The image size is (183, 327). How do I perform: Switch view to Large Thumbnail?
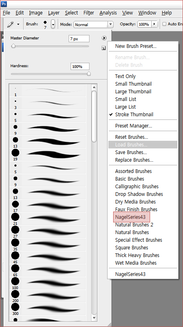133,92
